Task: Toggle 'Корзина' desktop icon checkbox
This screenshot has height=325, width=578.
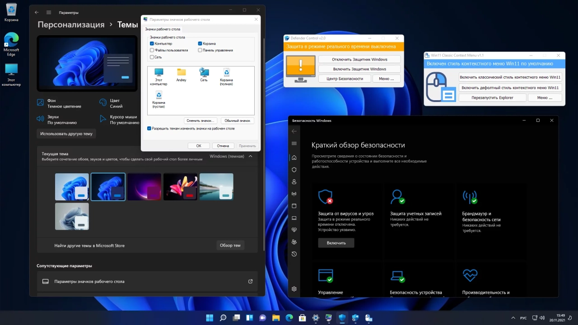Action: (x=200, y=44)
